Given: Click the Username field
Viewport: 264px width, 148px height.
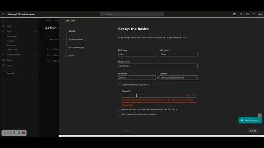Looking at the screenshot, I should click(x=137, y=78).
